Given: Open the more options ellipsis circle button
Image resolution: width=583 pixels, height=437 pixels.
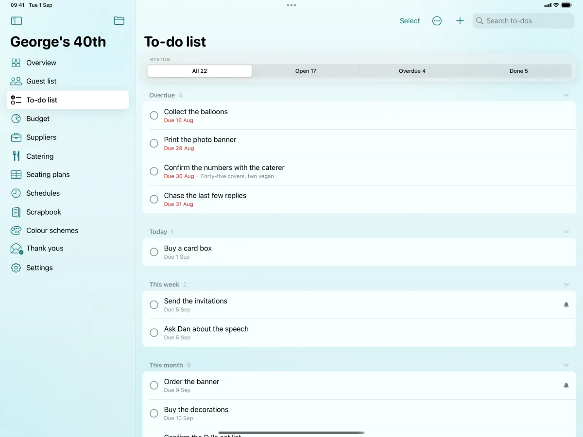Looking at the screenshot, I should pyautogui.click(x=437, y=21).
